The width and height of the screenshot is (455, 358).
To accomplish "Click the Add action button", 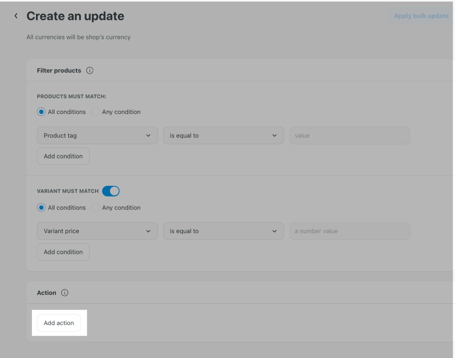I will tap(59, 323).
